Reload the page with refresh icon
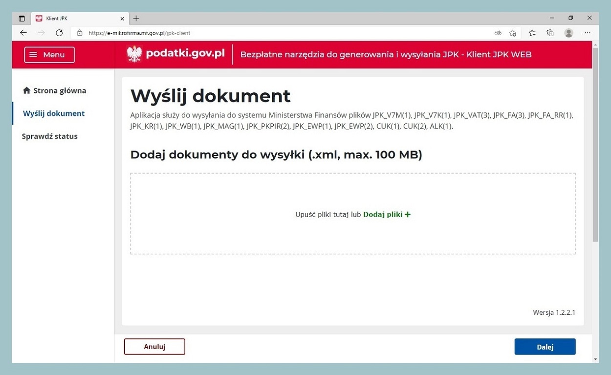 point(59,32)
